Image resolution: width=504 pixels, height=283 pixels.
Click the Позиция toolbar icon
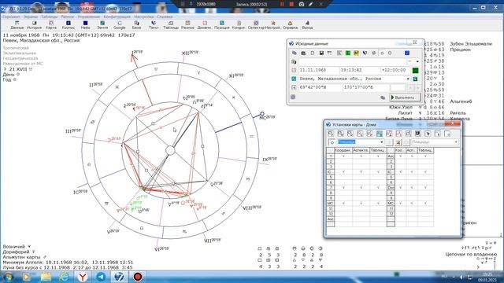pyautogui.click(x=222, y=25)
